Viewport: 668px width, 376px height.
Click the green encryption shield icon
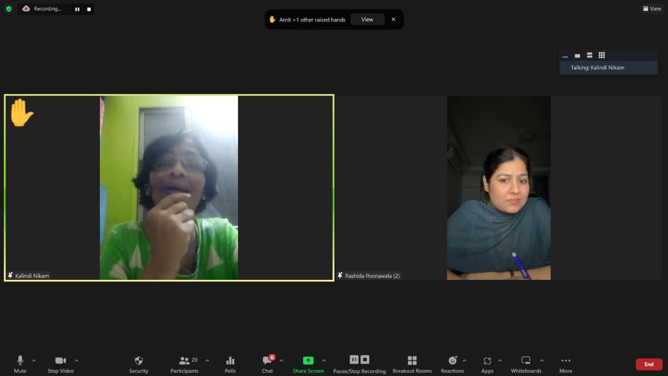[x=8, y=8]
